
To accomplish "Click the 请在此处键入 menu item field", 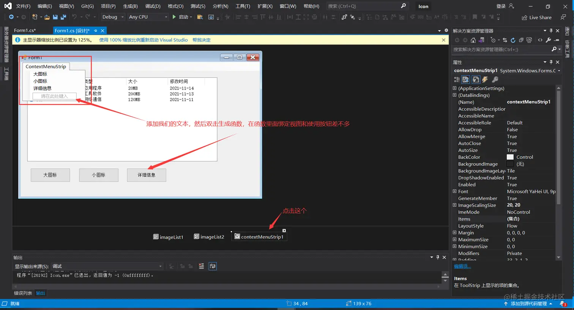I will tap(54, 96).
